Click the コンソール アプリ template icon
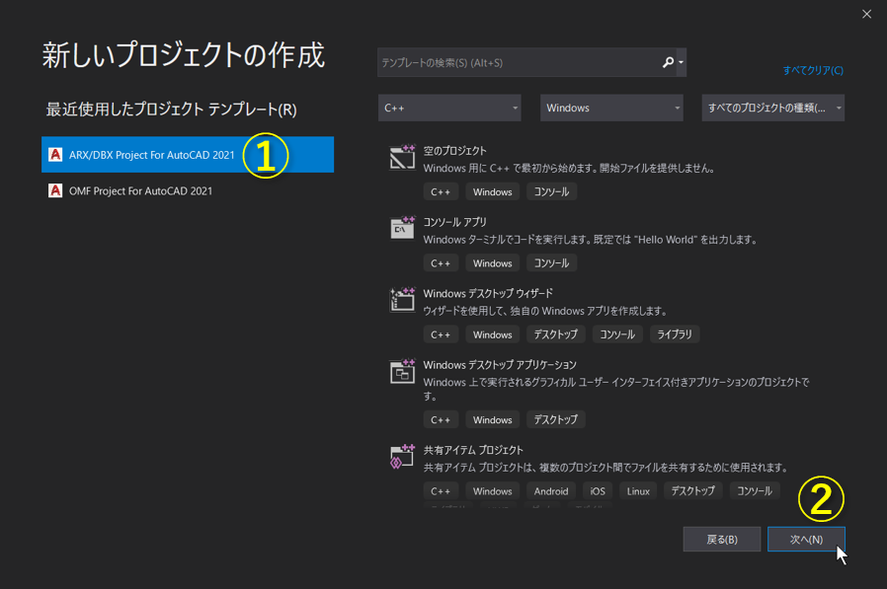The width and height of the screenshot is (887, 589). point(402,228)
